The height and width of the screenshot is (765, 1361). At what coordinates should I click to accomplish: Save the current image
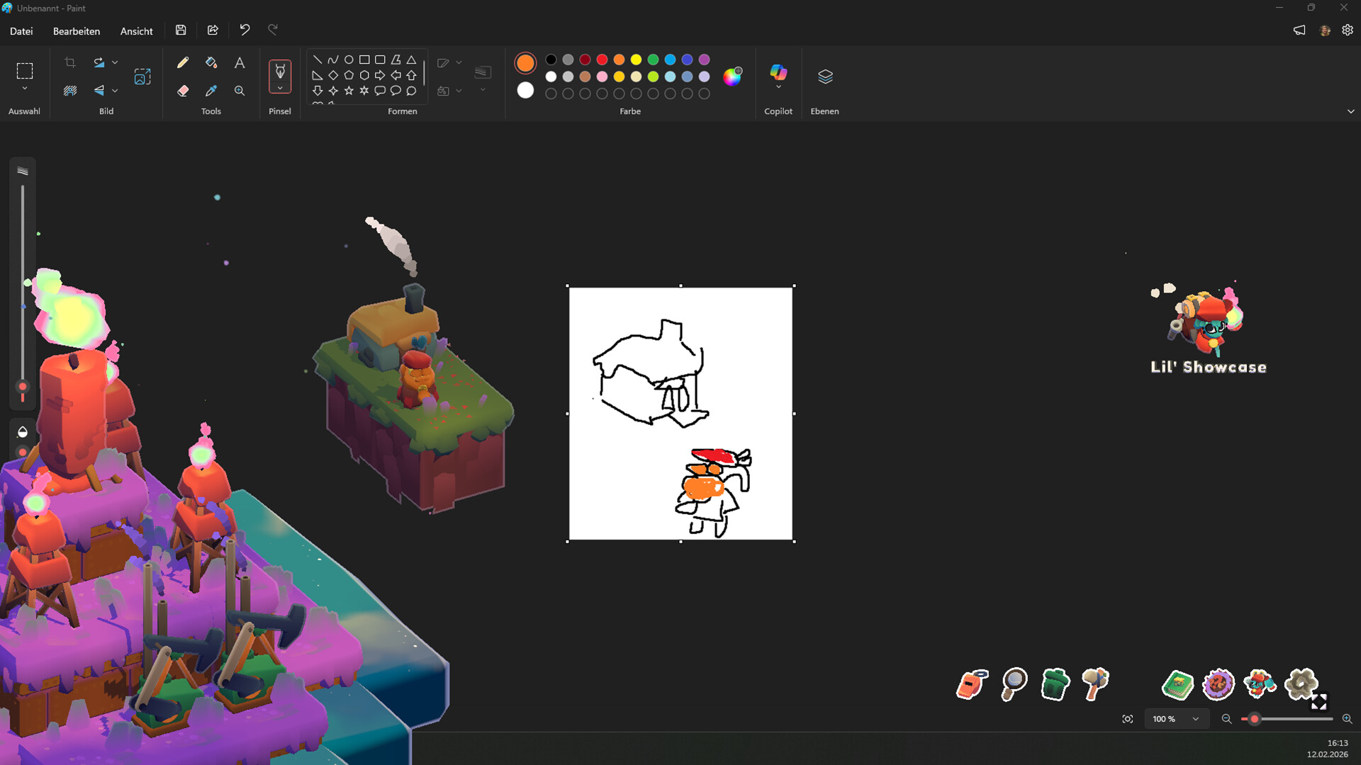[x=181, y=30]
